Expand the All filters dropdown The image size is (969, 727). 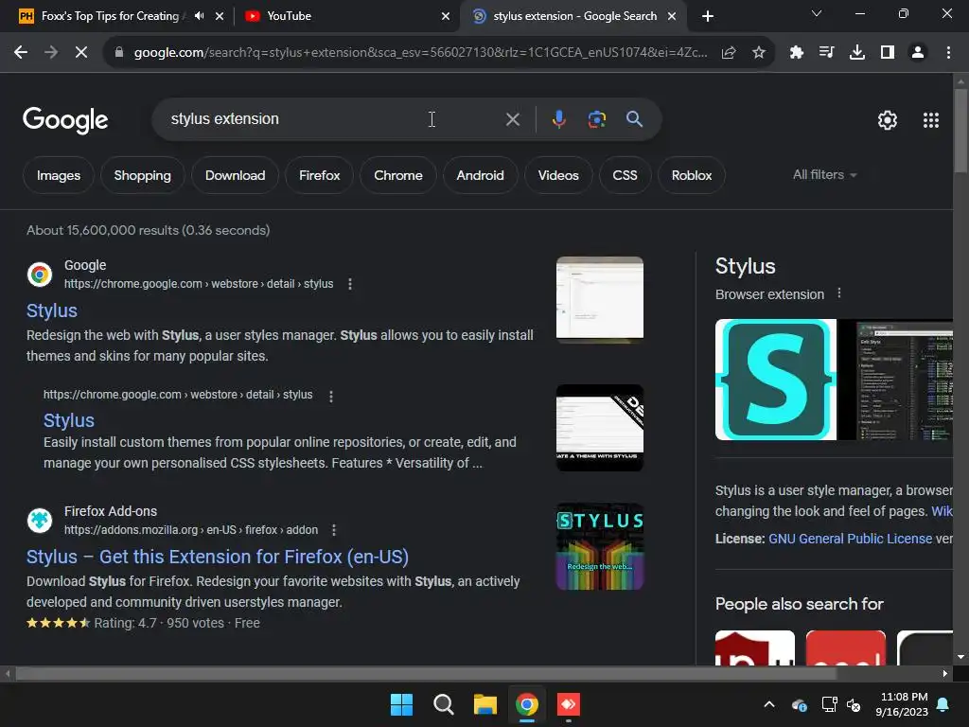pyautogui.click(x=824, y=175)
